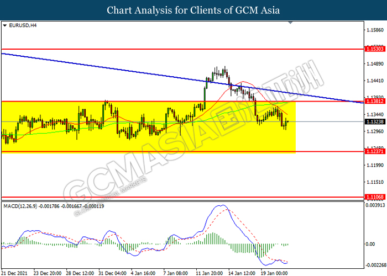Image resolution: width=387 pixels, height=276 pixels.
Task: Select the 31 Dec 04:00 time label
Action: [112, 273]
